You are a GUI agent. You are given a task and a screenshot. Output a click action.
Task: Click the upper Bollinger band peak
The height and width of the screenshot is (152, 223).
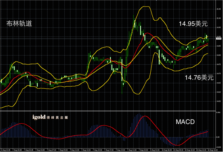click(x=146, y=6)
